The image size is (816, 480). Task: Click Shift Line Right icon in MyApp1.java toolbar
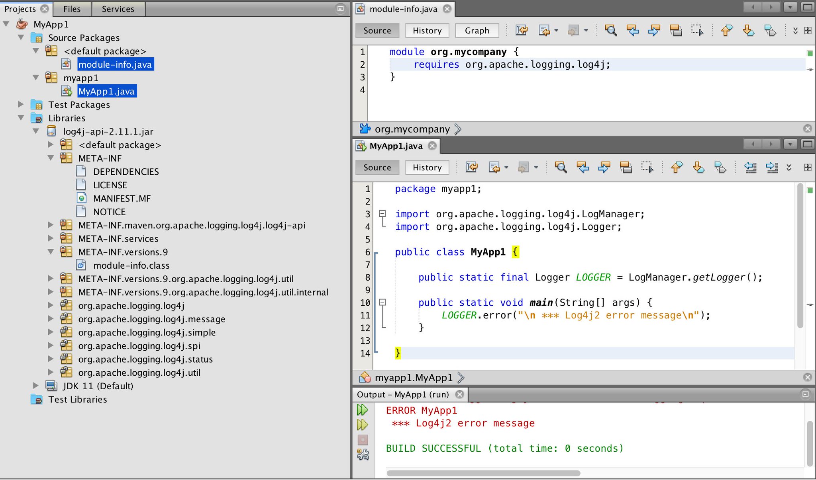772,167
